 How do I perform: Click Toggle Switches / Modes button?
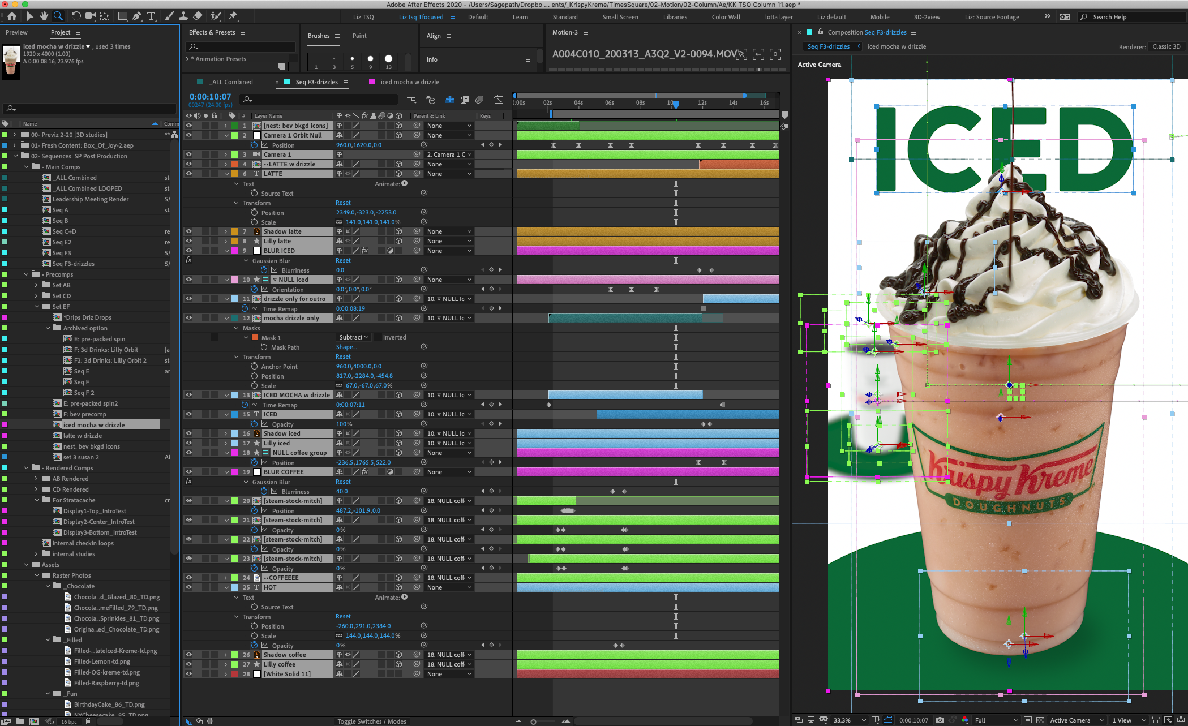click(x=372, y=721)
